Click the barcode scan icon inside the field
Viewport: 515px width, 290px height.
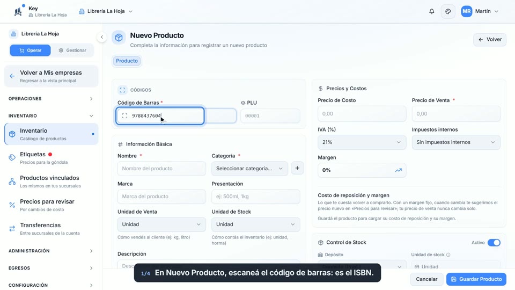124,116
